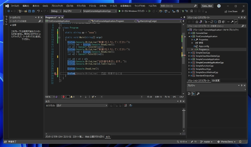The height and width of the screenshot is (147, 251).
Task: Click the start debugging green play arrow
Action: pyautogui.click(x=120, y=11)
